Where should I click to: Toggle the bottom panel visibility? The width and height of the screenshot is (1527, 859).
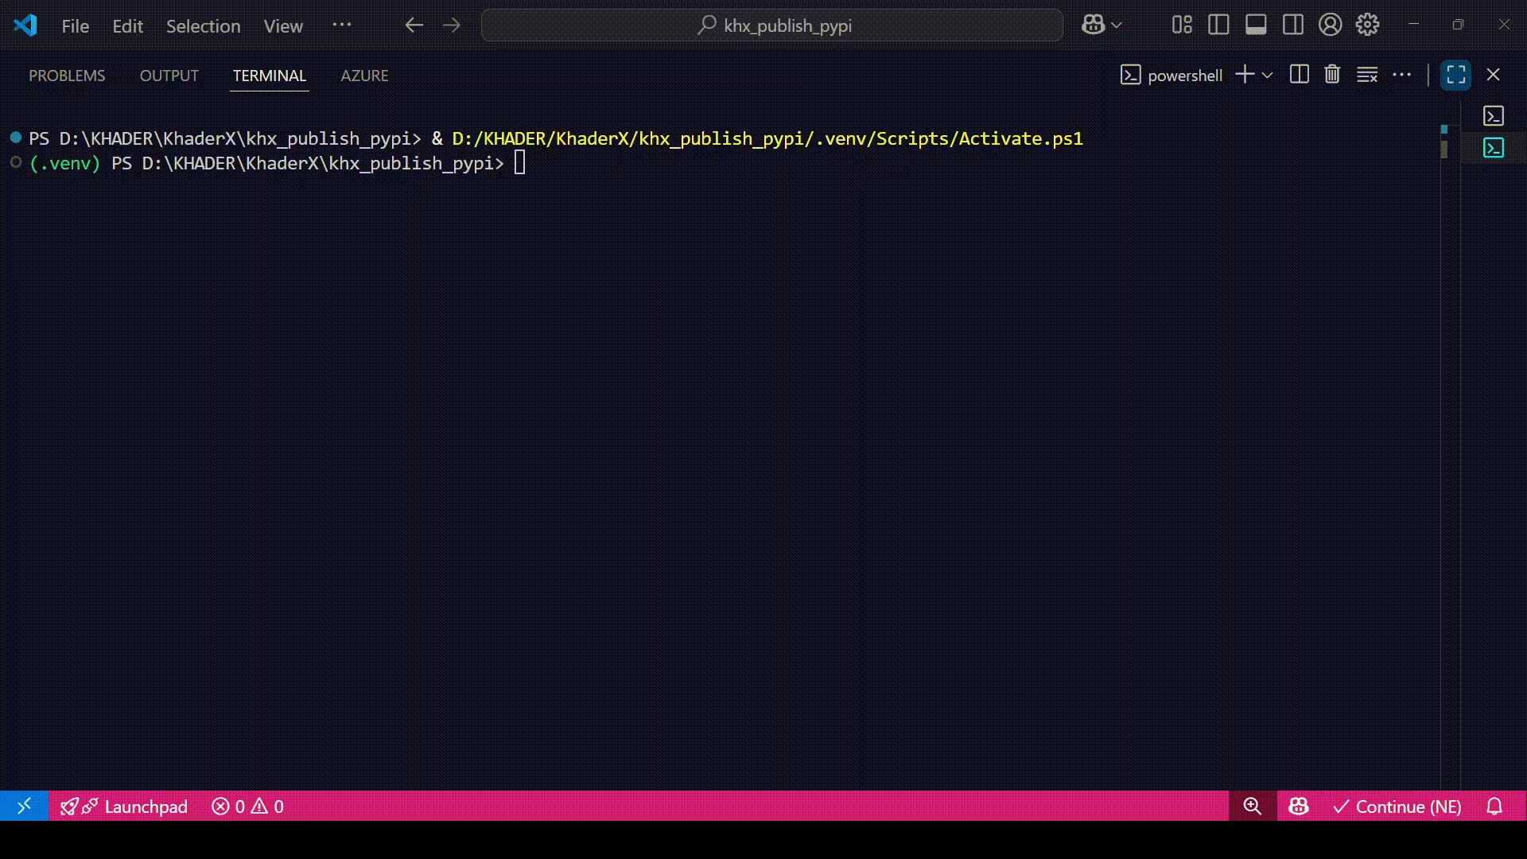click(1256, 25)
